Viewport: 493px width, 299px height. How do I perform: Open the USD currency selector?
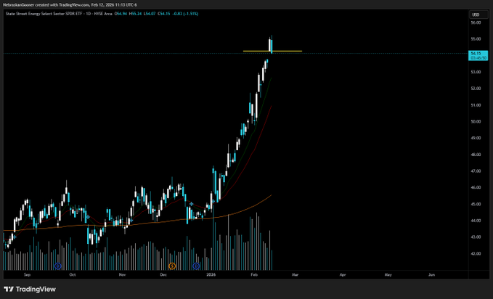click(476, 15)
